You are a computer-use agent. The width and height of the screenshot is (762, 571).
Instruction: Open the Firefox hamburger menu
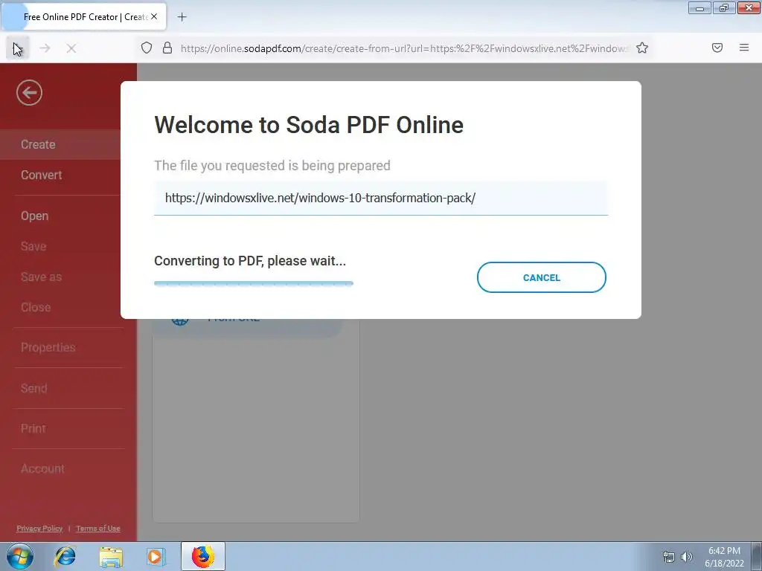point(744,48)
